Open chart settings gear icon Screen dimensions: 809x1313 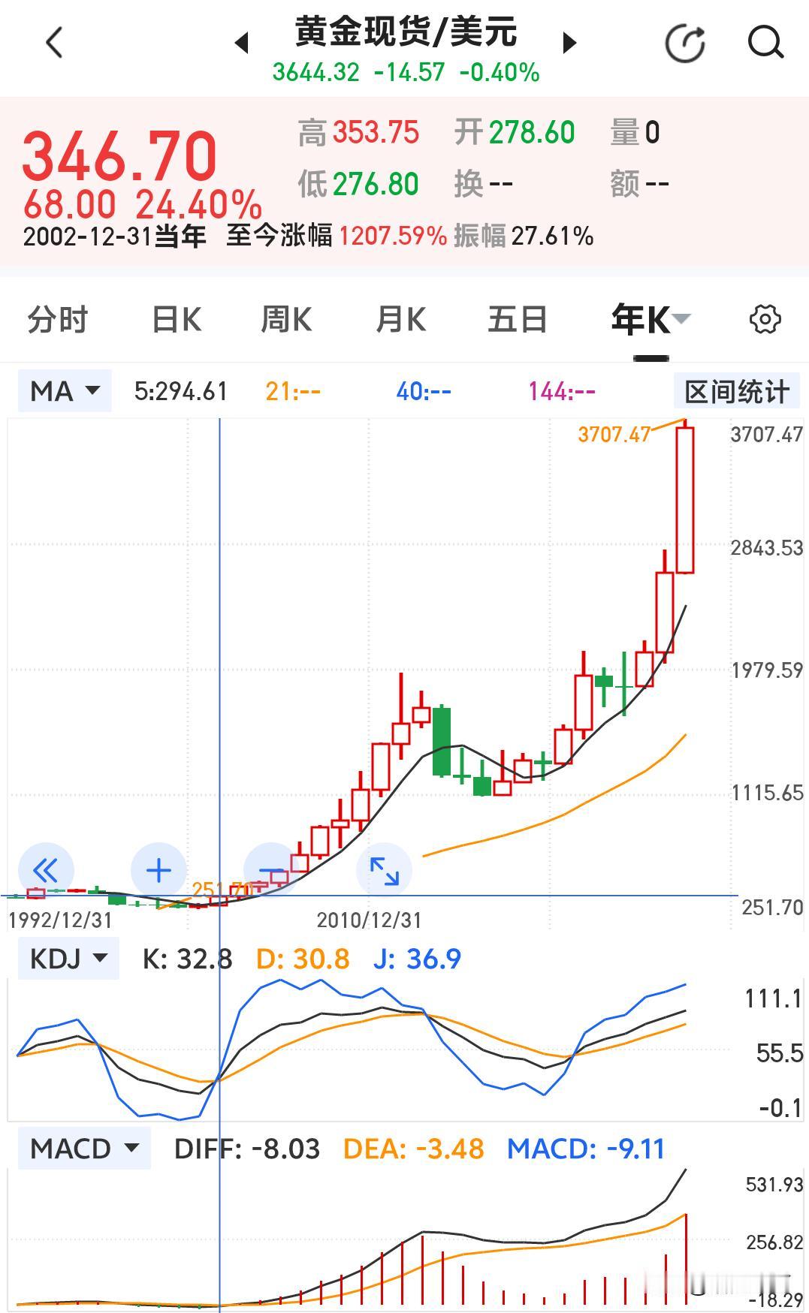765,319
